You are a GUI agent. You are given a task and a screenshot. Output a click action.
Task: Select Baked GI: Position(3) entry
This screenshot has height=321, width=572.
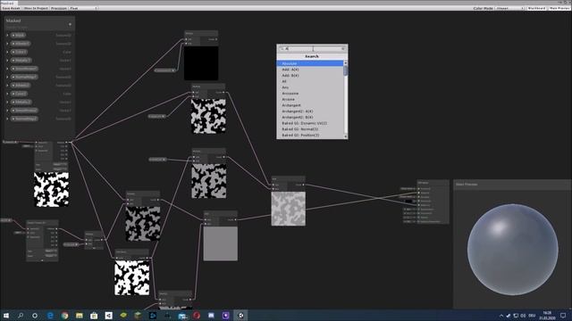click(x=310, y=135)
